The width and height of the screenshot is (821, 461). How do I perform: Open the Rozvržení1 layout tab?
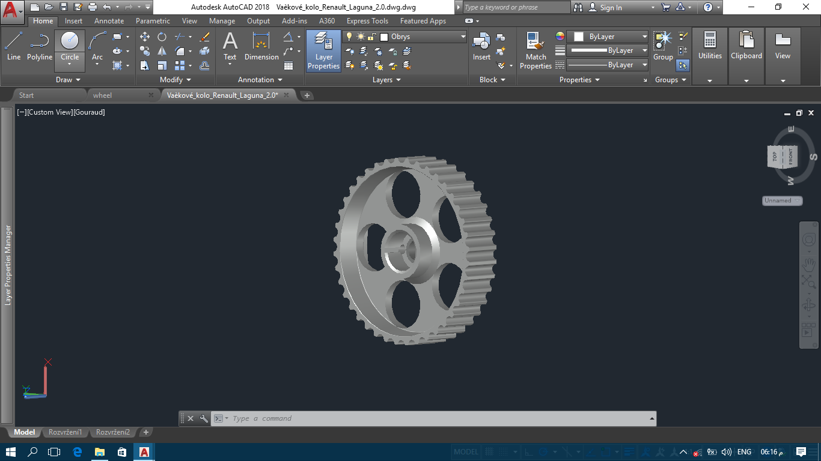pyautogui.click(x=66, y=432)
